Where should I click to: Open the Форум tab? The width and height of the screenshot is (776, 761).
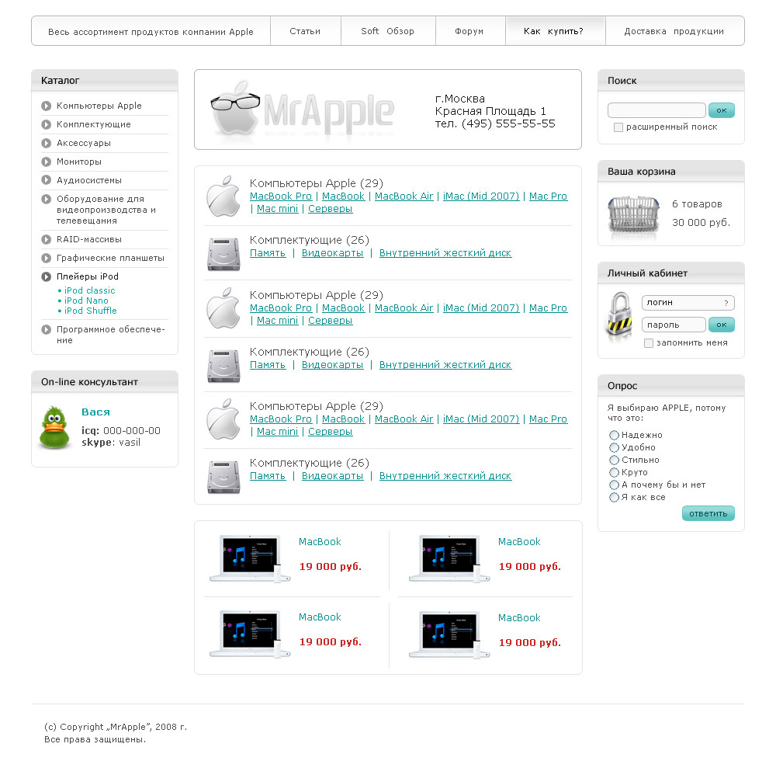pyautogui.click(x=469, y=31)
